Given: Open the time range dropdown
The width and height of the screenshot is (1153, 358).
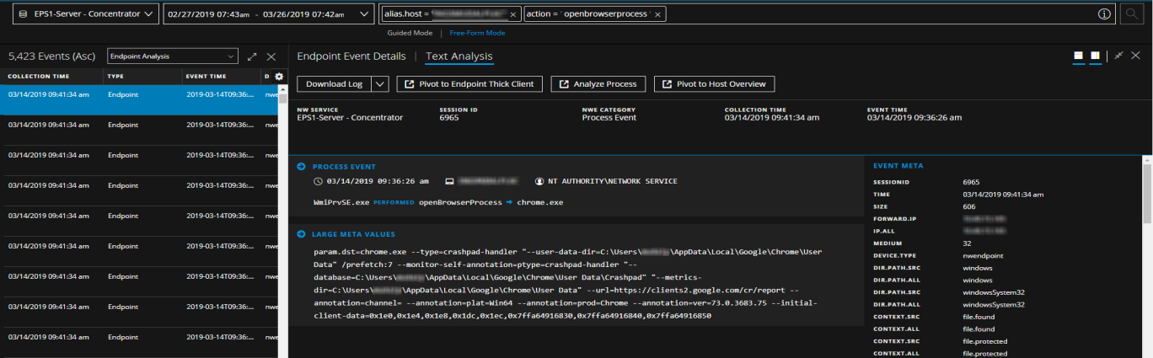Looking at the screenshot, I should point(268,14).
